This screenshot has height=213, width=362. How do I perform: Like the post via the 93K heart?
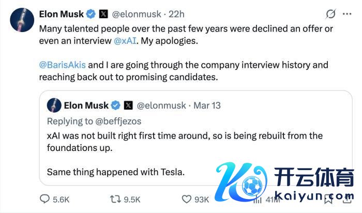tap(188, 199)
